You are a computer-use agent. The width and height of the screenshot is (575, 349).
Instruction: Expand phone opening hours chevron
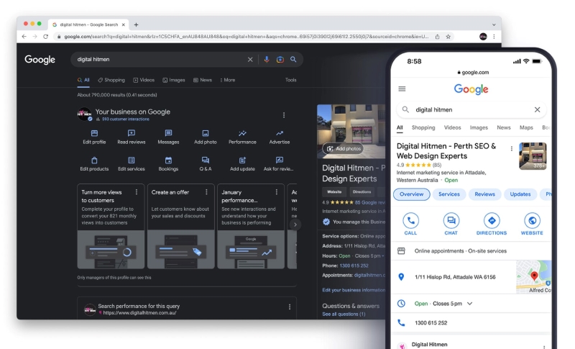pos(470,304)
